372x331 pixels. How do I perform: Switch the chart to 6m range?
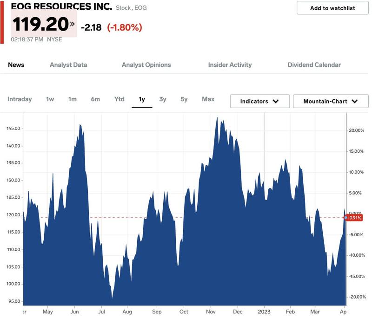tap(95, 99)
